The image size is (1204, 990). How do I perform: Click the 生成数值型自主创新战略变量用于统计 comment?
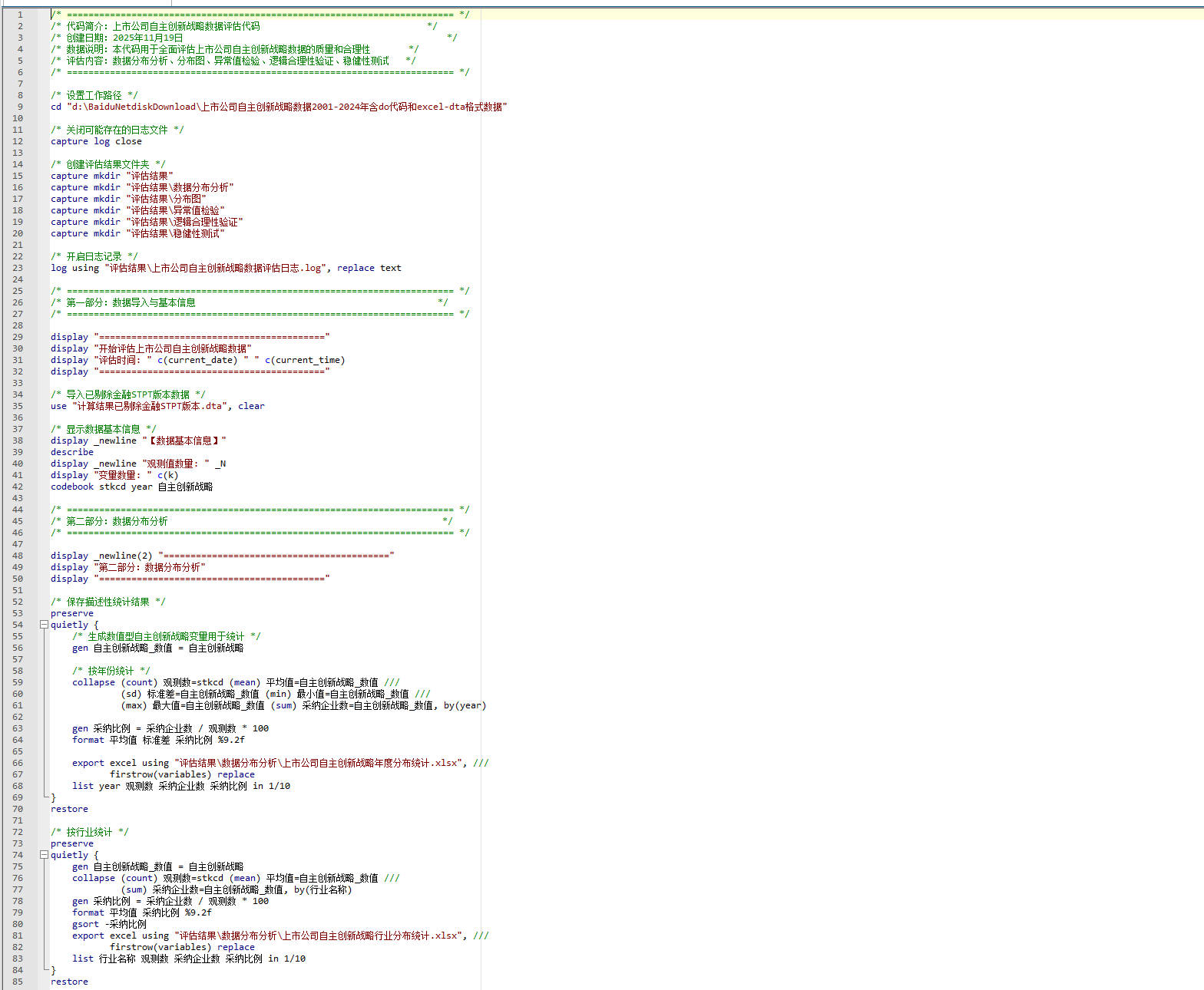coord(167,636)
